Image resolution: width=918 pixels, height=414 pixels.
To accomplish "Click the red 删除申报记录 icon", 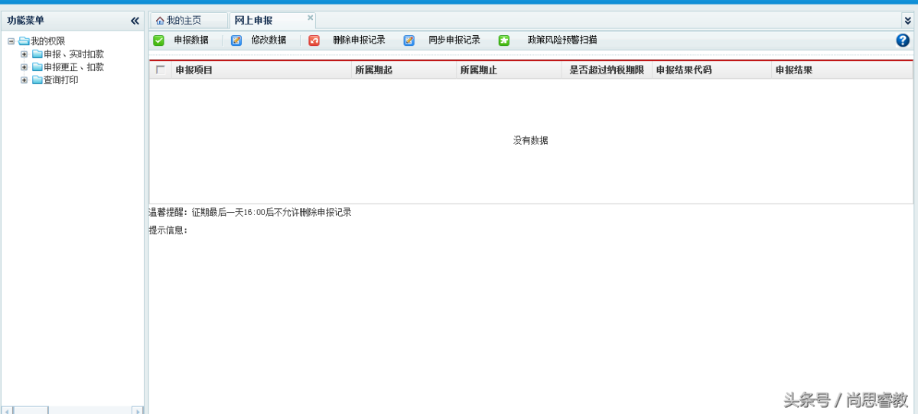I will (x=314, y=41).
